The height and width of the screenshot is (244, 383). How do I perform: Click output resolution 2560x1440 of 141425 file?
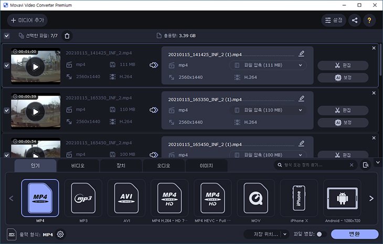click(x=191, y=77)
